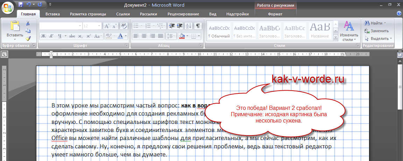Apply the Обычный style
403x161 pixels.
(x=219, y=31)
